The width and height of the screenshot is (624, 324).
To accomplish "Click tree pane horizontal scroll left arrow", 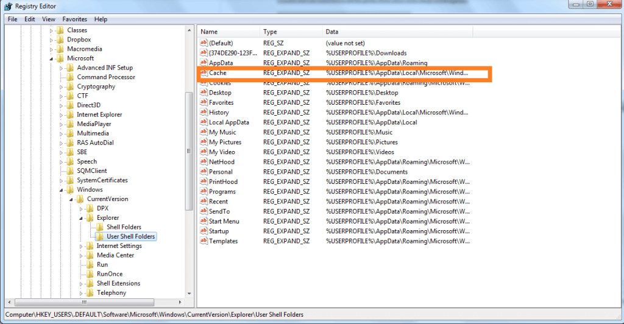I will [10, 302].
